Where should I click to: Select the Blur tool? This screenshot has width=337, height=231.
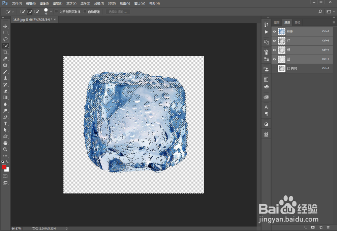point(5,104)
